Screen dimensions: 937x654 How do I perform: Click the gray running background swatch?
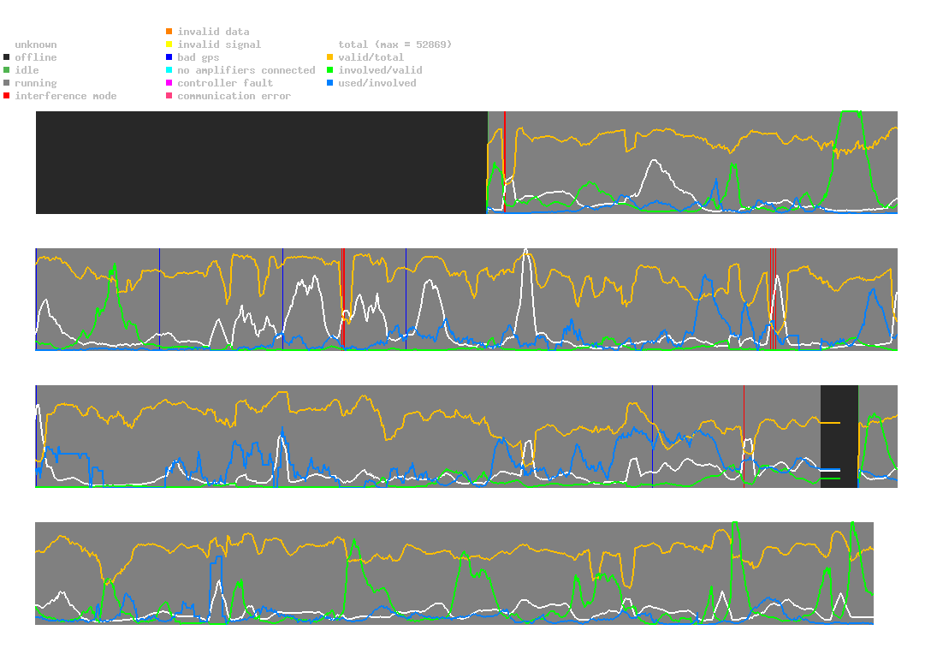[7, 83]
